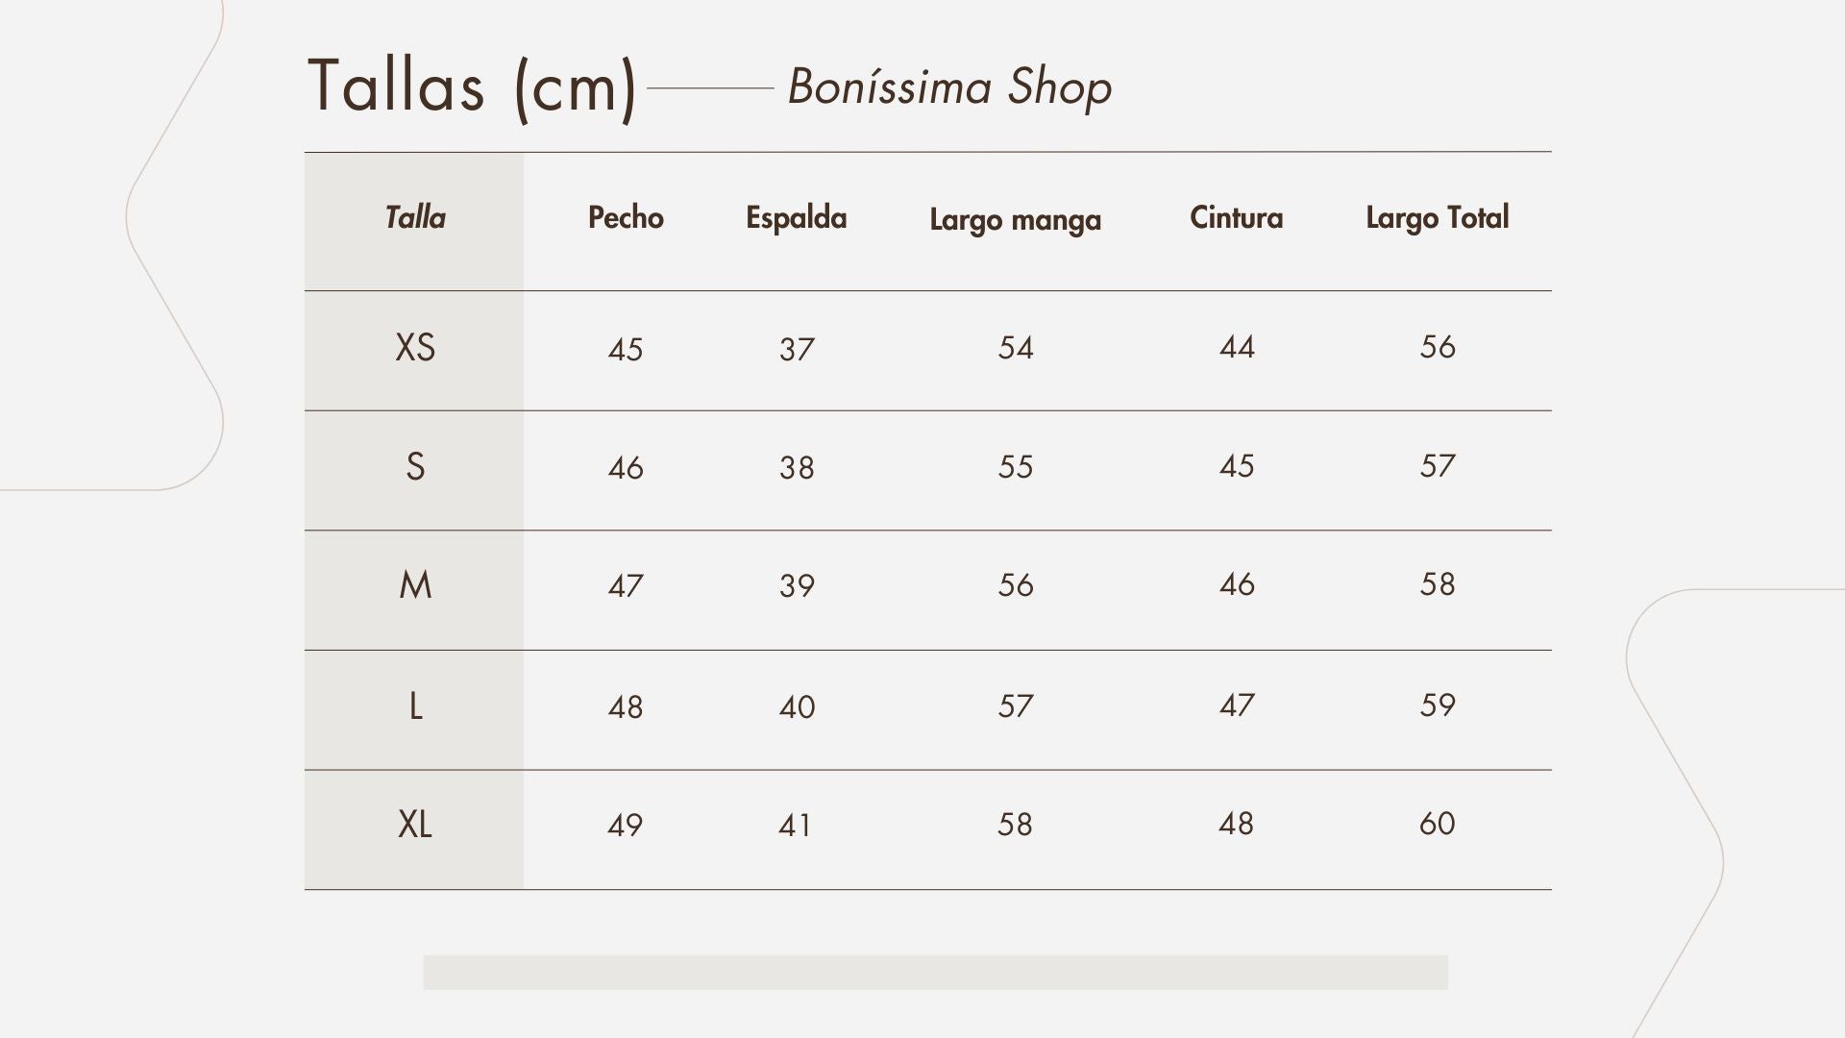Click the Espalda column header

click(x=797, y=218)
